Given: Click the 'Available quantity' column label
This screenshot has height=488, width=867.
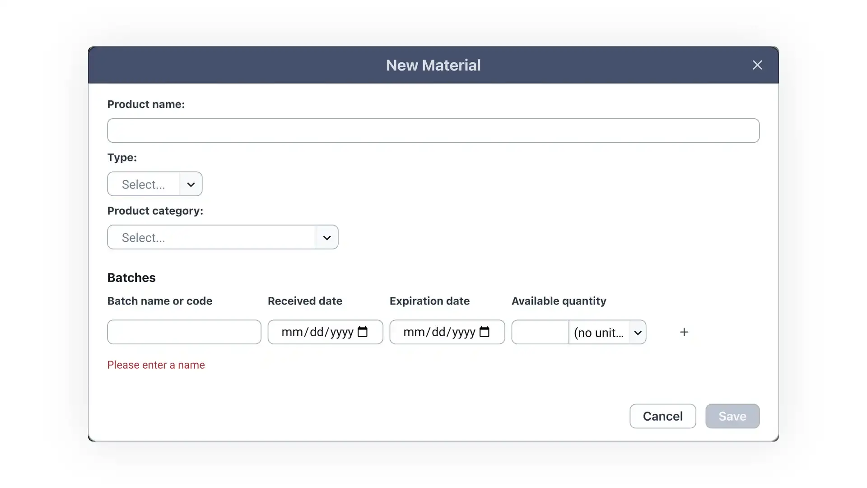Looking at the screenshot, I should (559, 301).
